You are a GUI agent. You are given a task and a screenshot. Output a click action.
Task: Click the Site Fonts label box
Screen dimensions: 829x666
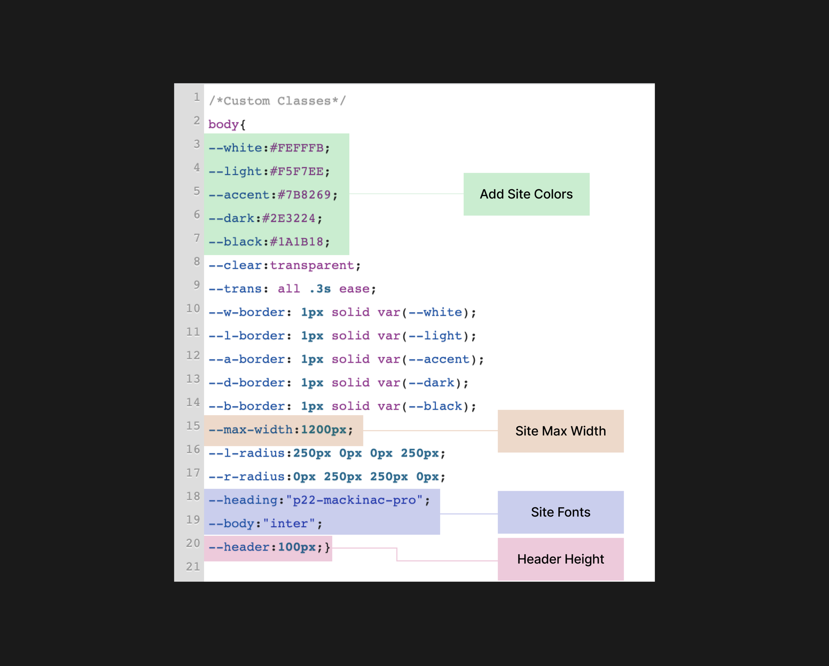coord(560,512)
